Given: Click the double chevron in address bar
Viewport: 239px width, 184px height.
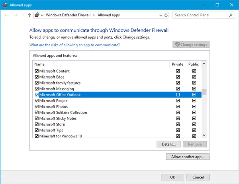Looking at the screenshot, I should click(x=42, y=15).
